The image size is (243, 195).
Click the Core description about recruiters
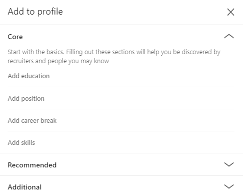coord(114,57)
